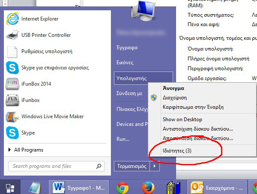The image size is (257, 194).
Task: Click Show on Desktop menu entry
Action: [x=182, y=119]
